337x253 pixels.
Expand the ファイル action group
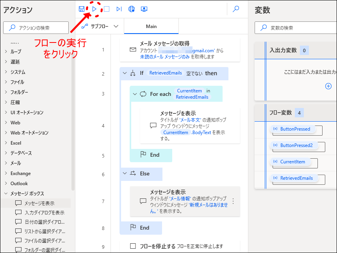click(x=6, y=82)
